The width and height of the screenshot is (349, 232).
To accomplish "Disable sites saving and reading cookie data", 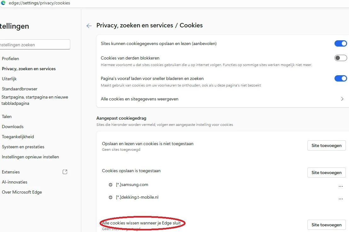I will (x=340, y=43).
